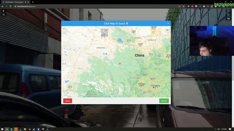Click the red YouTube extension icon
The width and height of the screenshot is (234, 131).
[x=192, y=6]
